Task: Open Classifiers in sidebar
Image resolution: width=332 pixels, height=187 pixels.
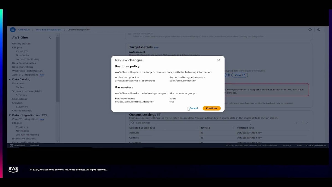Action: click(22, 107)
